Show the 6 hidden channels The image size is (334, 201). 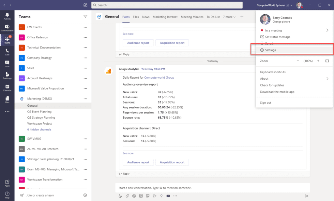point(39,129)
